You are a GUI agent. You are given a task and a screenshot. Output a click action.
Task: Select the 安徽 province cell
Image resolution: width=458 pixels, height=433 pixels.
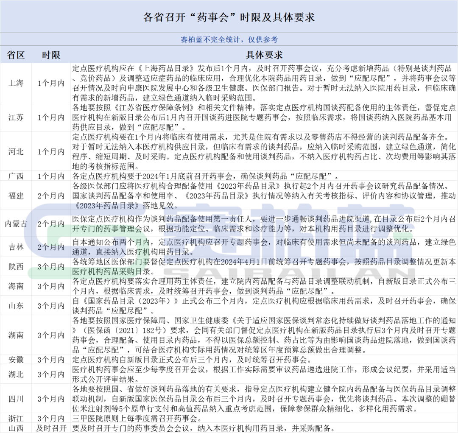[16, 360]
